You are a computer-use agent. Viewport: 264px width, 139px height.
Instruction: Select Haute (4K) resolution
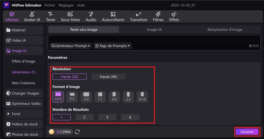108,77
